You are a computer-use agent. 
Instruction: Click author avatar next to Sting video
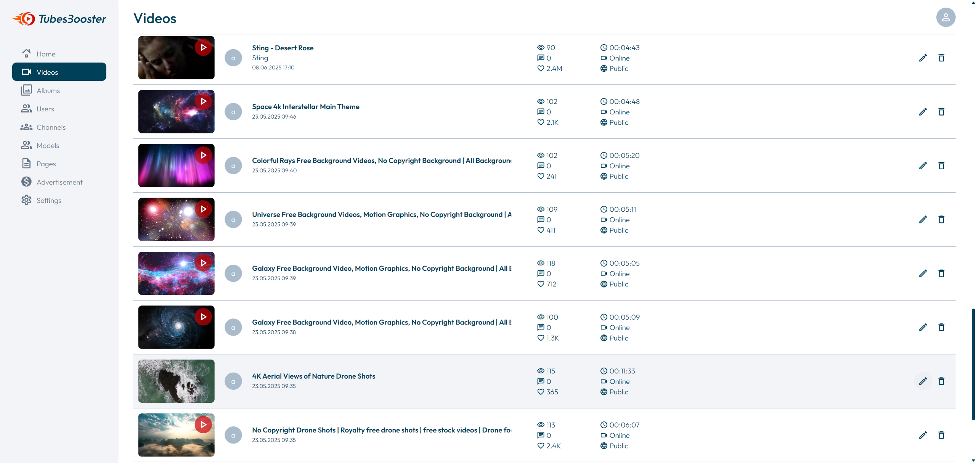(233, 58)
